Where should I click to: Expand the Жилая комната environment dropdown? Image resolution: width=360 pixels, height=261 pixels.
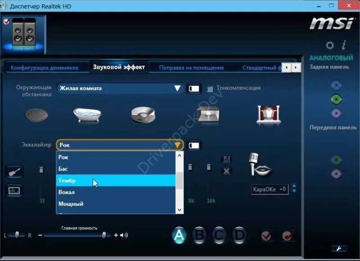pyautogui.click(x=120, y=88)
